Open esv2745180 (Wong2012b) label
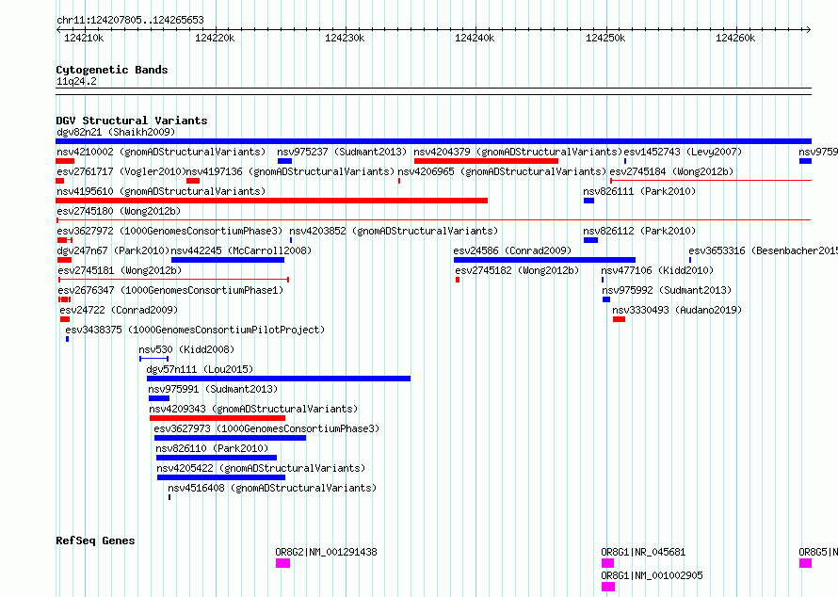The image size is (838, 597). click(x=119, y=211)
